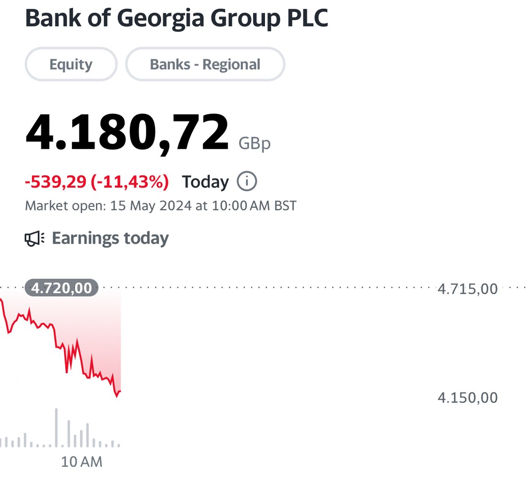Tap the GBp currency label
This screenshot has height=484, width=529.
point(254,143)
